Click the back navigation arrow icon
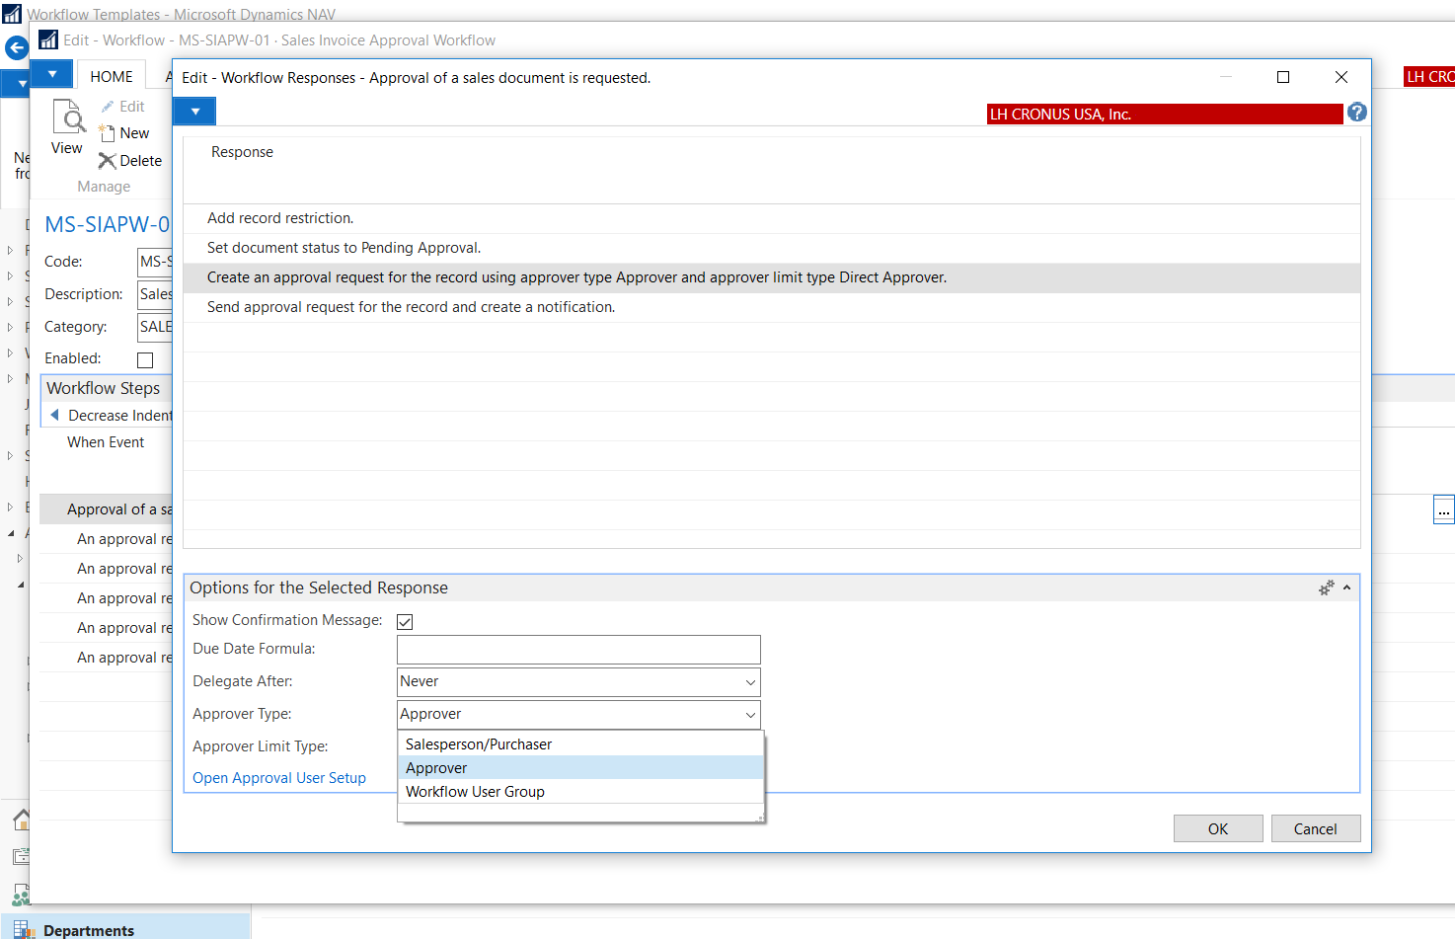Image resolution: width=1455 pixels, height=939 pixels. pos(17,47)
